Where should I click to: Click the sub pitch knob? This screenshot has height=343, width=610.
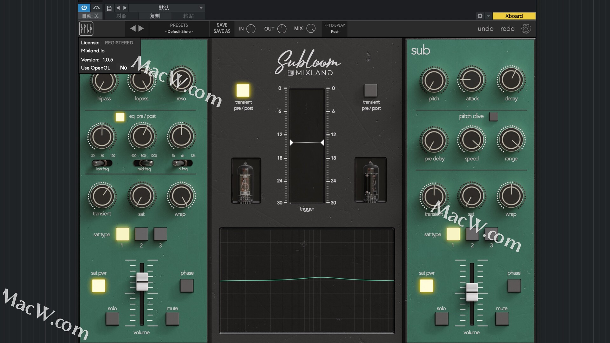[x=434, y=80]
